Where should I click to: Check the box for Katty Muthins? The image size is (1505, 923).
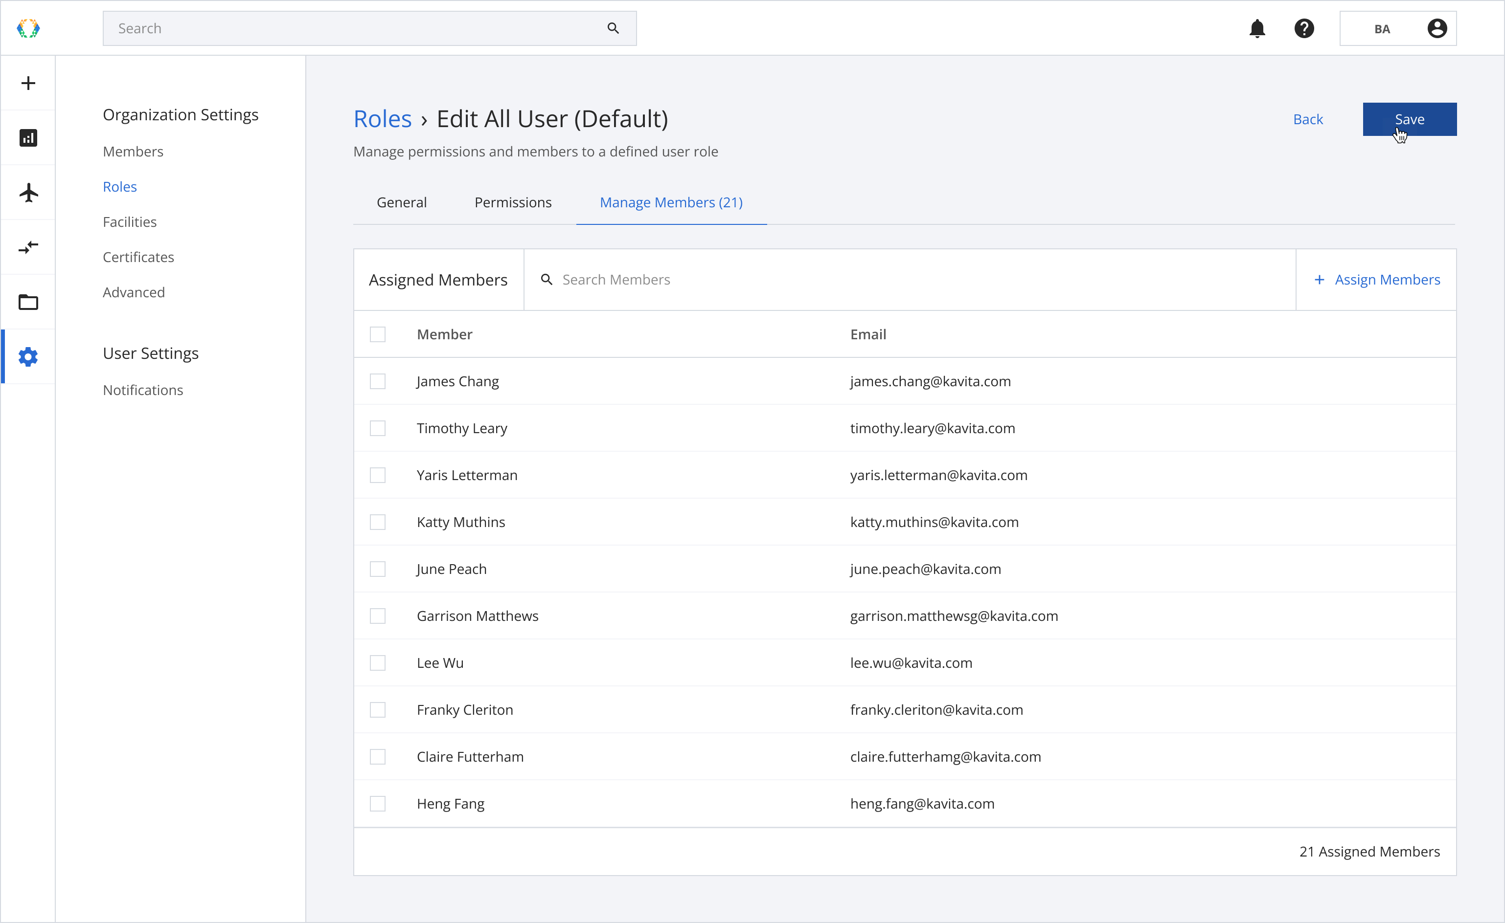tap(377, 523)
